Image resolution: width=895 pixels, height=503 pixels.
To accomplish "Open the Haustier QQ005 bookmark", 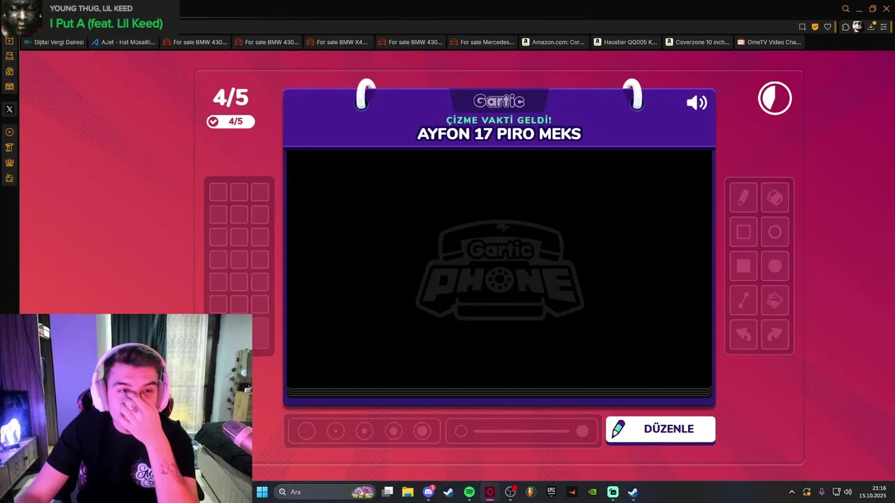I will (x=625, y=42).
